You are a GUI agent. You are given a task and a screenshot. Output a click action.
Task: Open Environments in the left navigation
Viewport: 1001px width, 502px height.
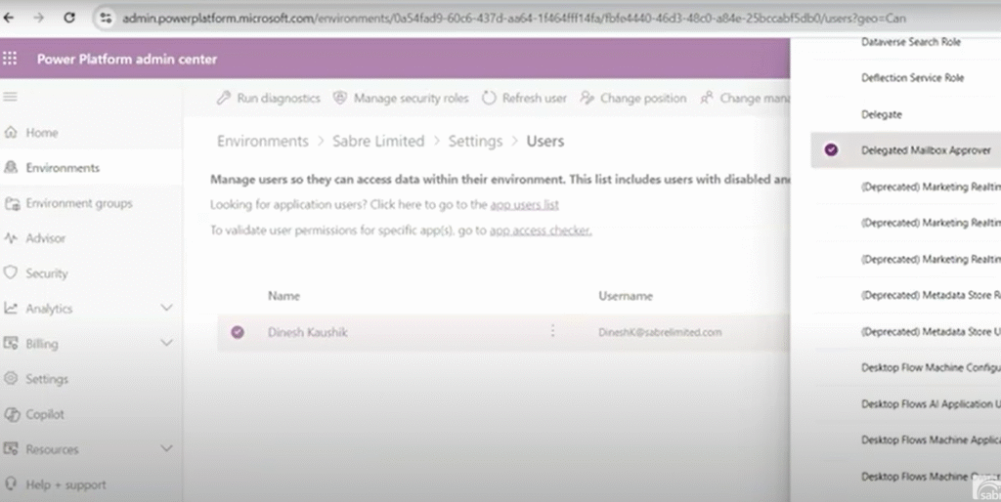pyautogui.click(x=63, y=168)
